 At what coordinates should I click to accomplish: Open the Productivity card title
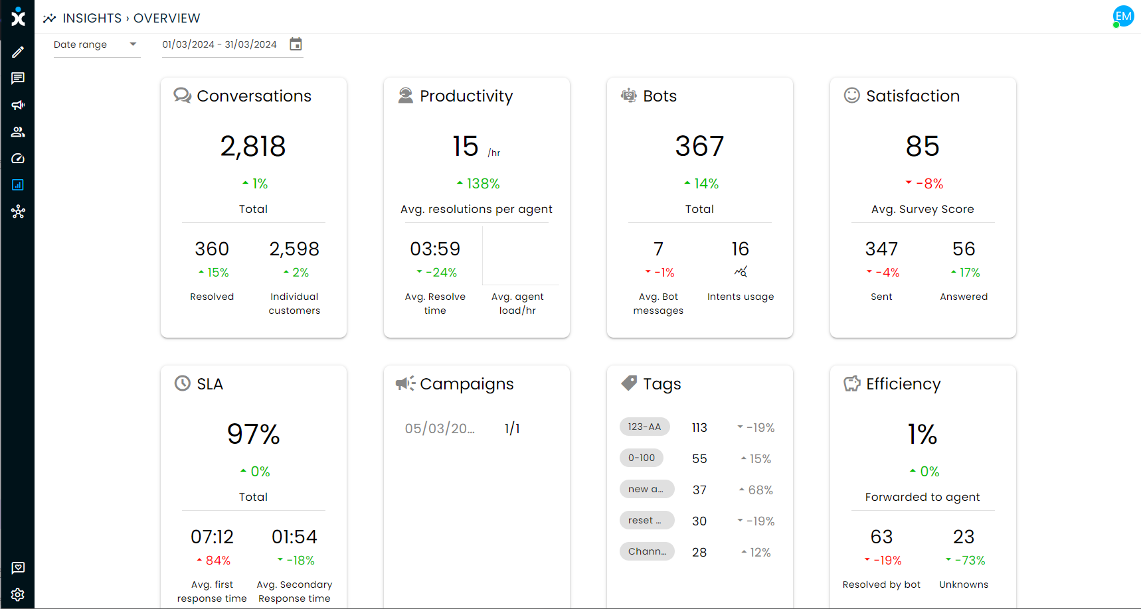(x=466, y=96)
